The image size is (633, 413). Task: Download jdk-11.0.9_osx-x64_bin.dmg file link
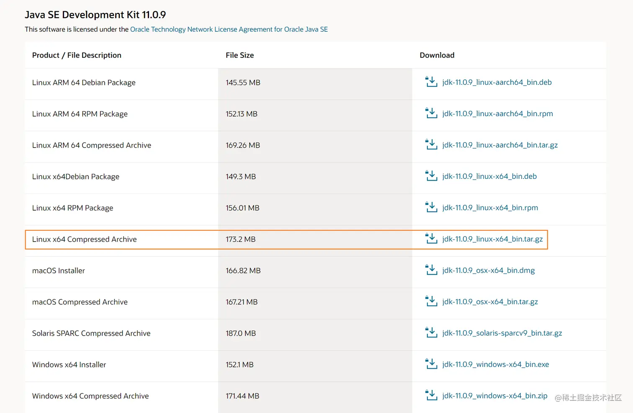pyautogui.click(x=489, y=270)
